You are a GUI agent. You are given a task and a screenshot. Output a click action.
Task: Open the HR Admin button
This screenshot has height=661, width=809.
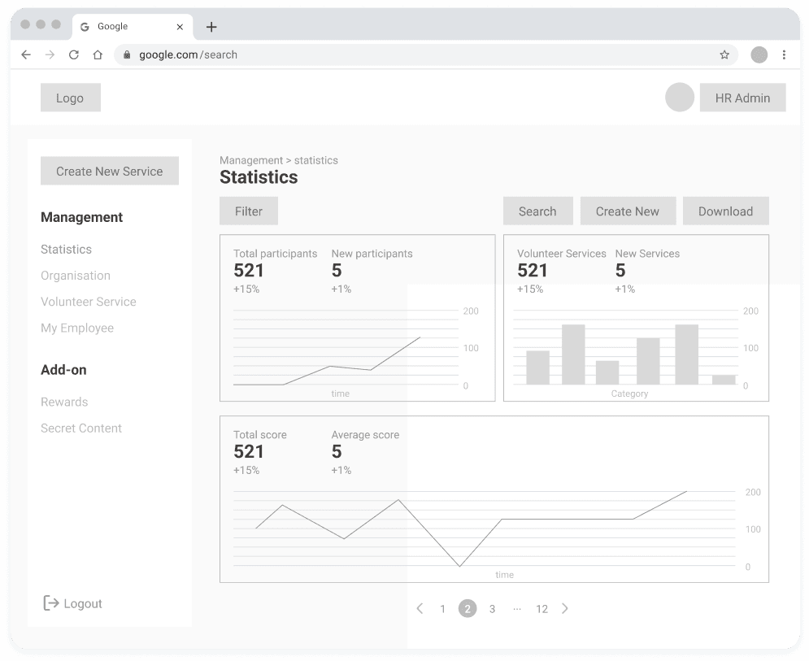point(742,98)
